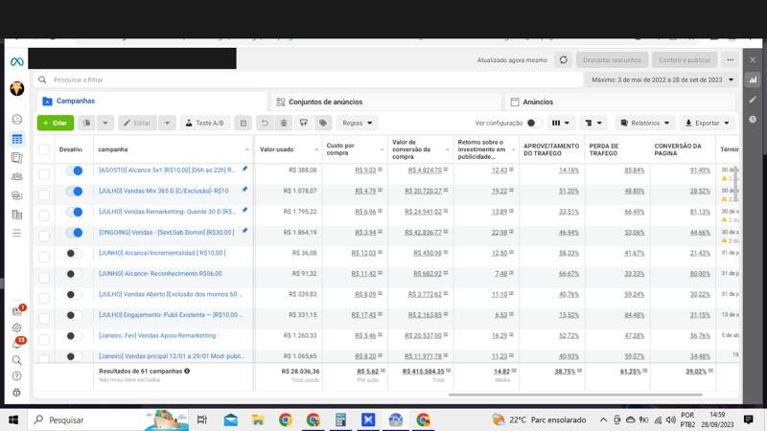Open the history clock icon in right panel
The width and height of the screenshot is (767, 431).
[753, 119]
